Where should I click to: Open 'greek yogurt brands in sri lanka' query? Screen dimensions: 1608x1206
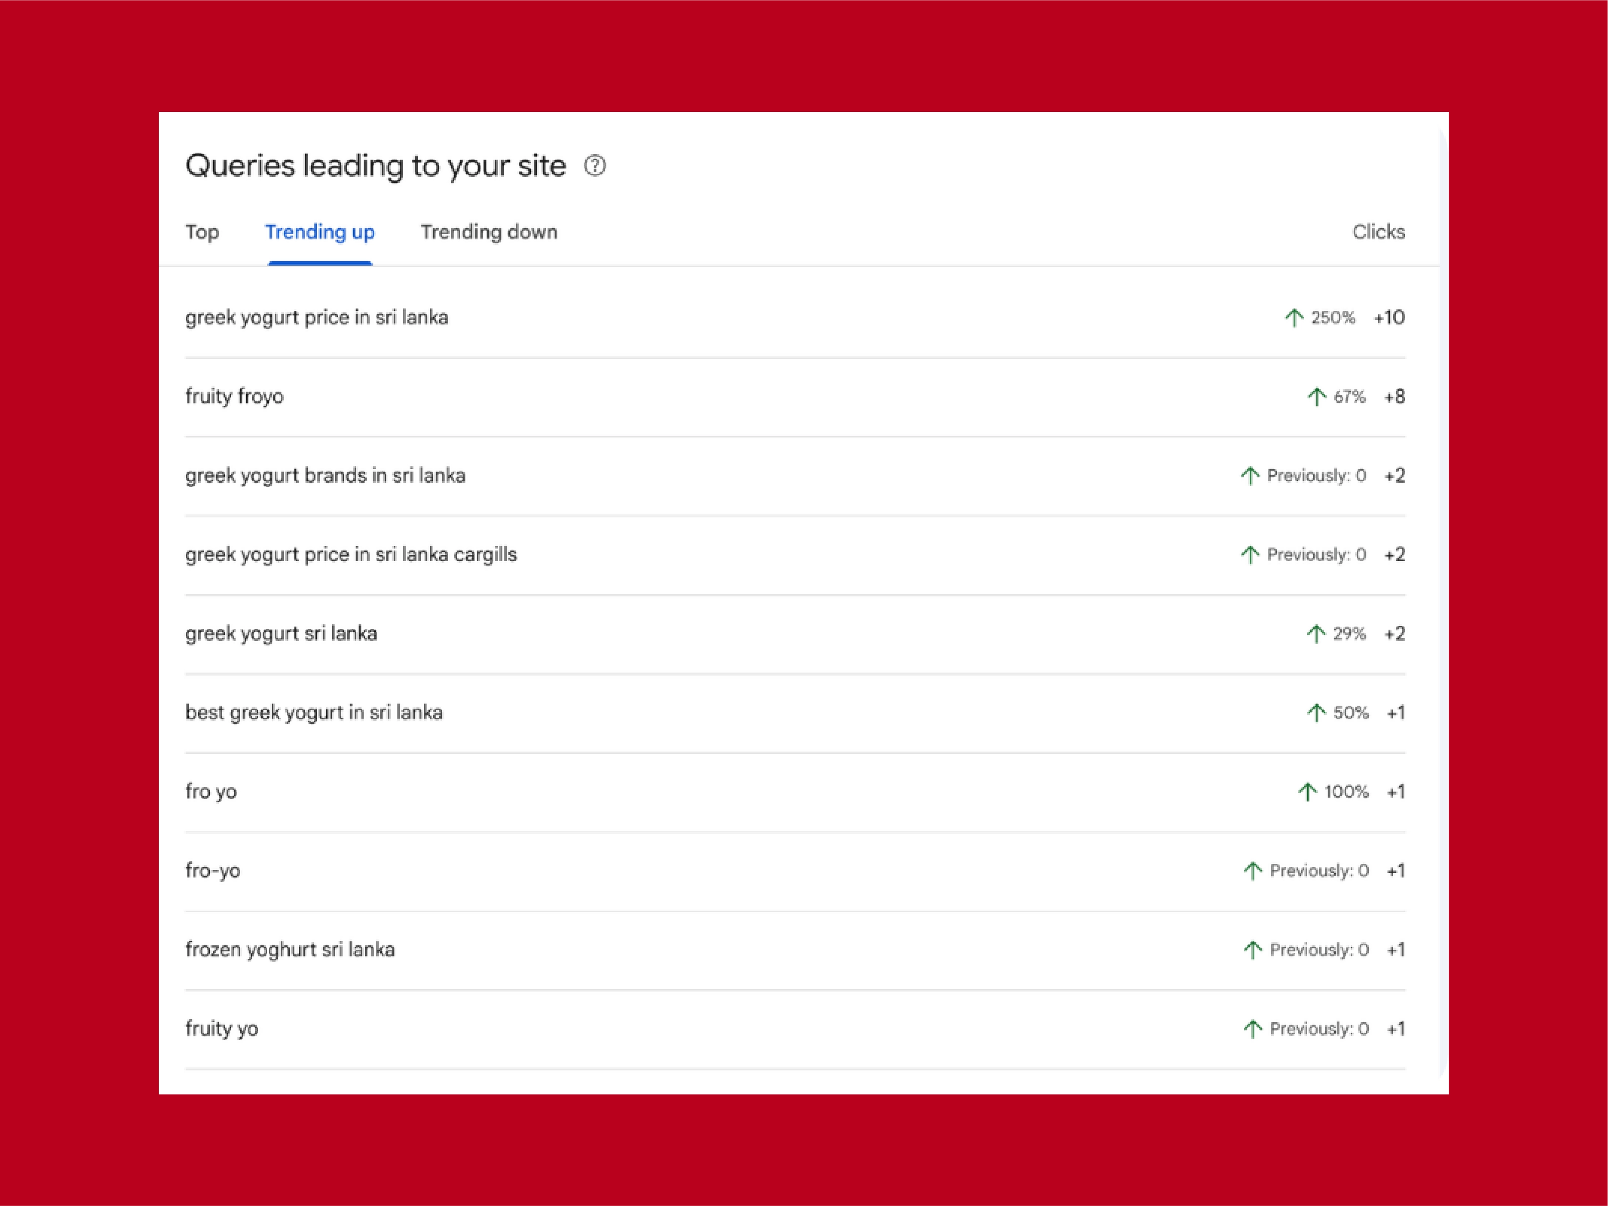pyautogui.click(x=325, y=476)
